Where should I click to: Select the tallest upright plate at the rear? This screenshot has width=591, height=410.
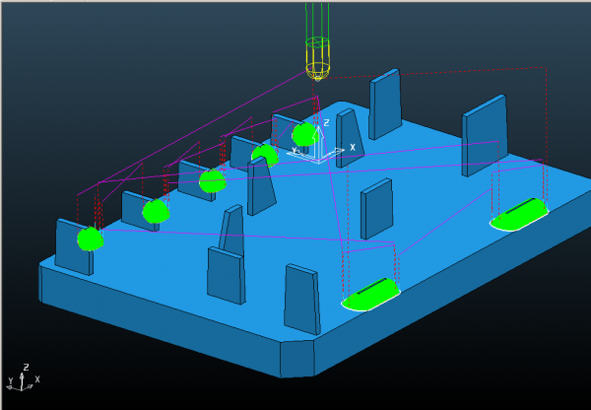[385, 103]
